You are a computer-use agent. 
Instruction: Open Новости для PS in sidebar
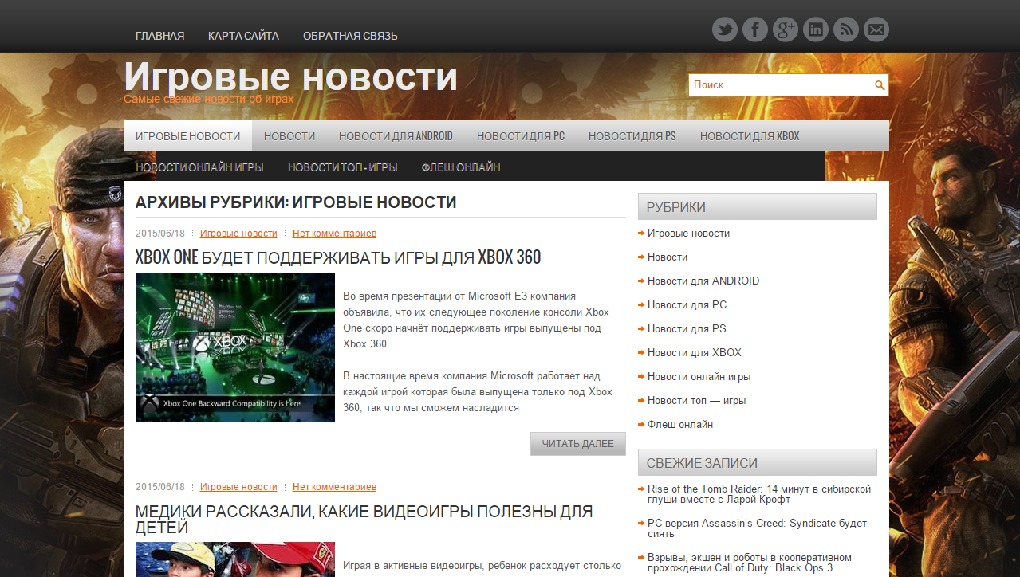[x=687, y=329]
